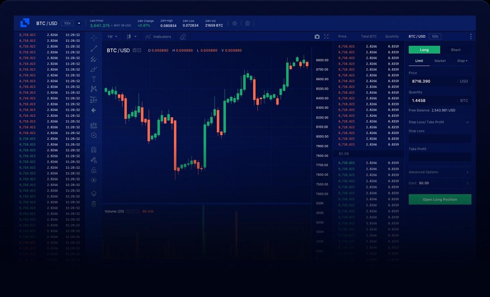Toggle lock all drawings padlock
The image size is (490, 297).
click(94, 170)
